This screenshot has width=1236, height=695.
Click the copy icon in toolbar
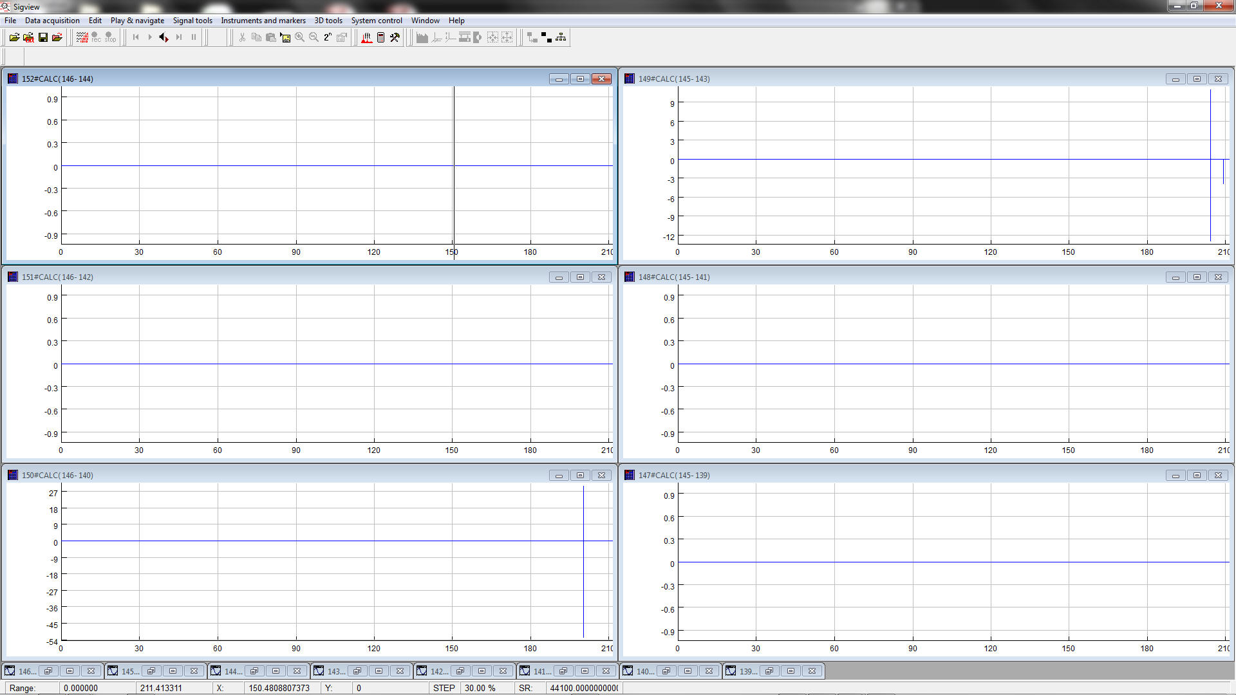coord(256,37)
